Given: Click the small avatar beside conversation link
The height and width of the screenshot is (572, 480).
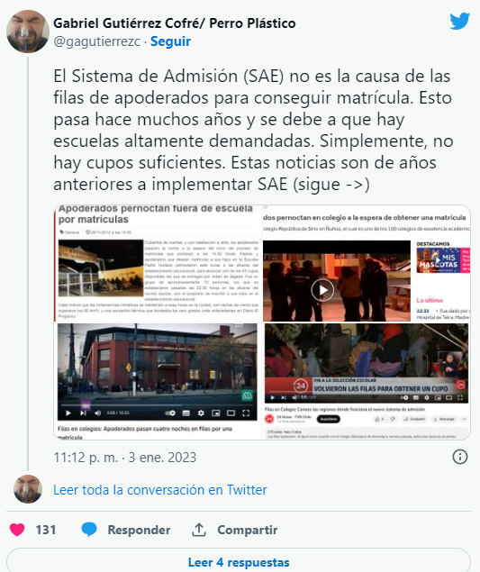Looking at the screenshot, I should click(28, 489).
